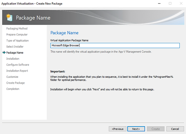Cancel the package creation wizard
The width and height of the screenshot is (186, 134).
(175, 129)
